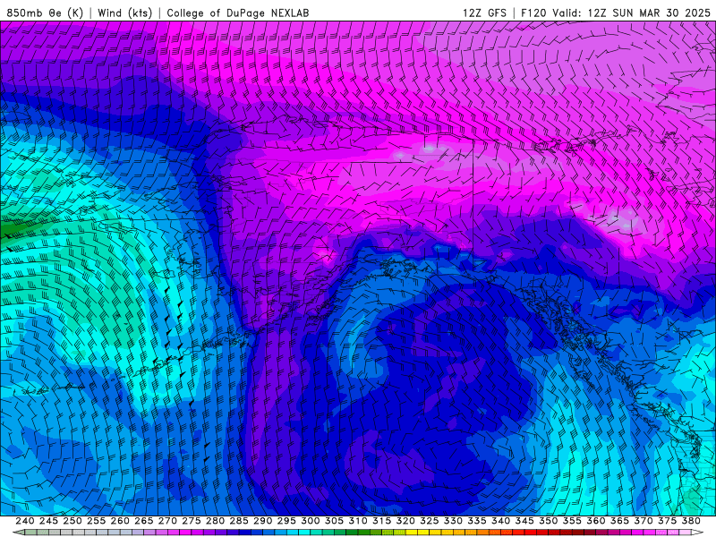Click the 'Valid: 12Z SUN MAR 30 2025' text

click(632, 13)
